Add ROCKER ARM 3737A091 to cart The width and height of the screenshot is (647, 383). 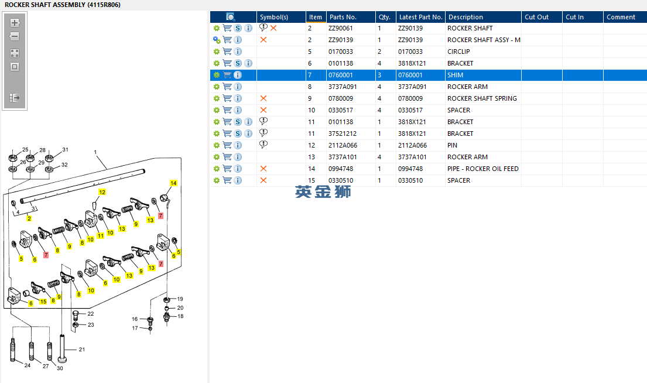(227, 87)
